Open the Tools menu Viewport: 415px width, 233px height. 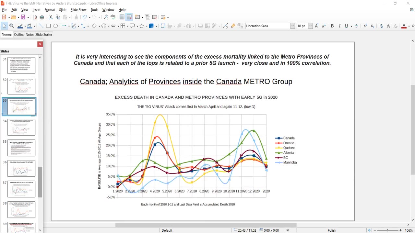tap(94, 10)
